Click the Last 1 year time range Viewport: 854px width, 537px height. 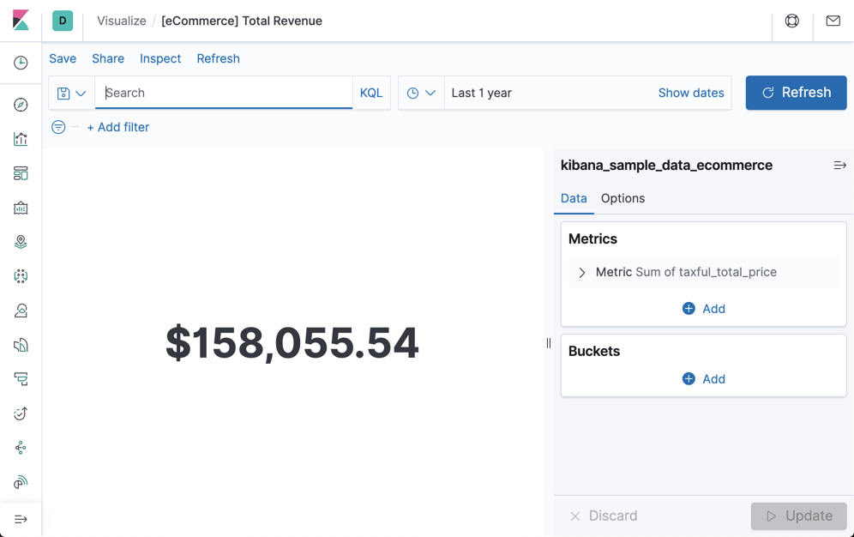click(482, 94)
